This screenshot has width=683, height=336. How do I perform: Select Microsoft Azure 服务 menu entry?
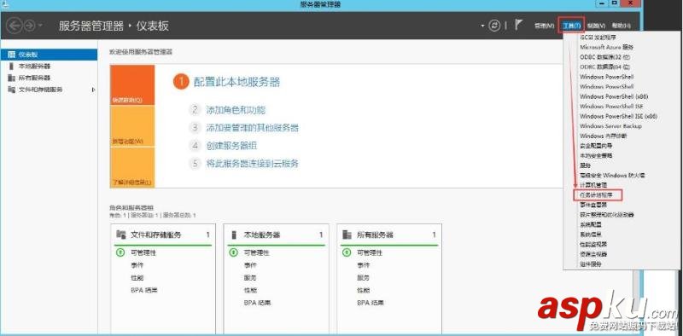[607, 47]
